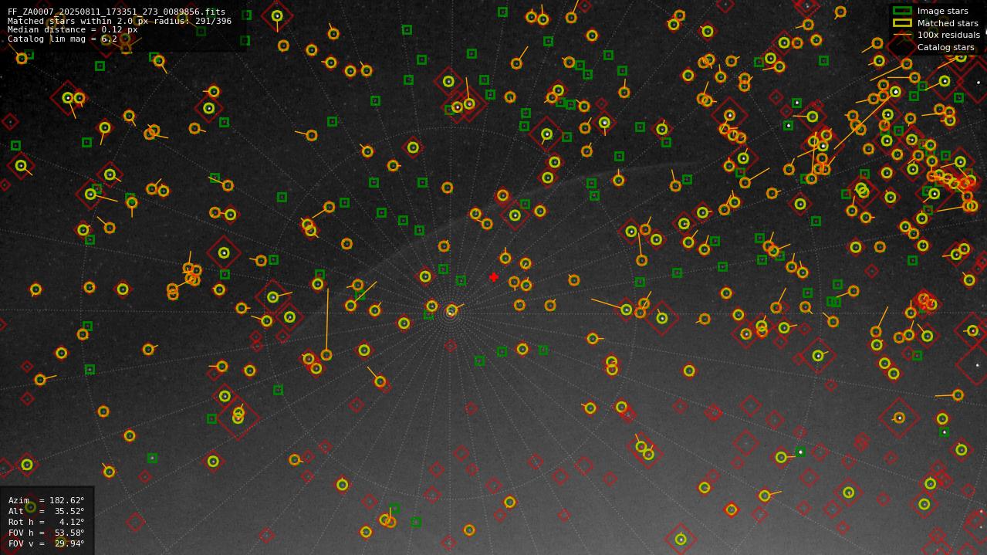Click the 'FOV v = 29.94°' readout

coord(46,543)
